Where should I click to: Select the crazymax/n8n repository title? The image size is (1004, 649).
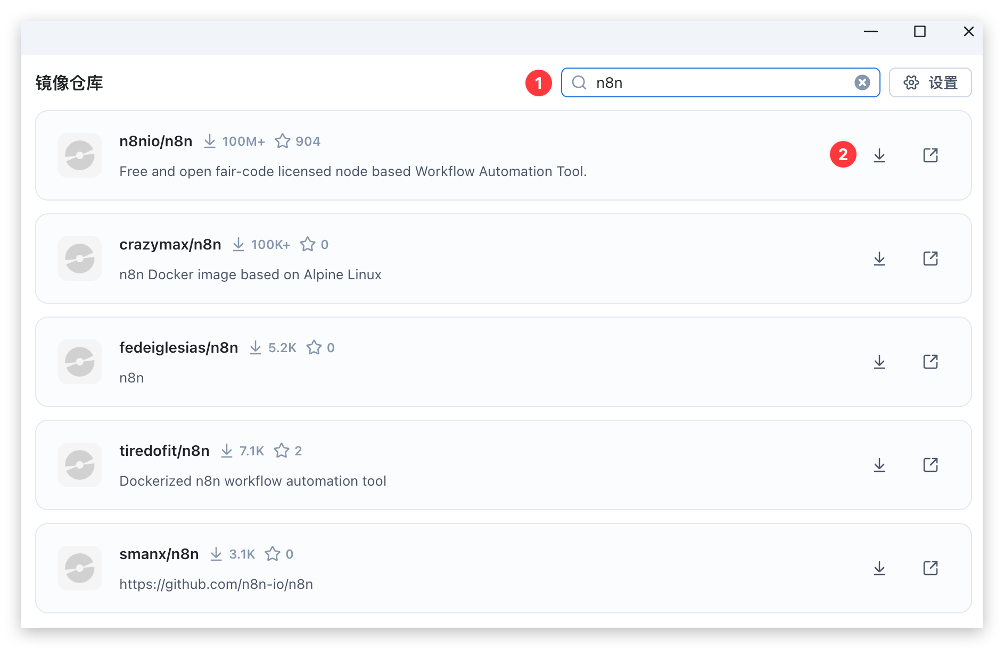170,244
